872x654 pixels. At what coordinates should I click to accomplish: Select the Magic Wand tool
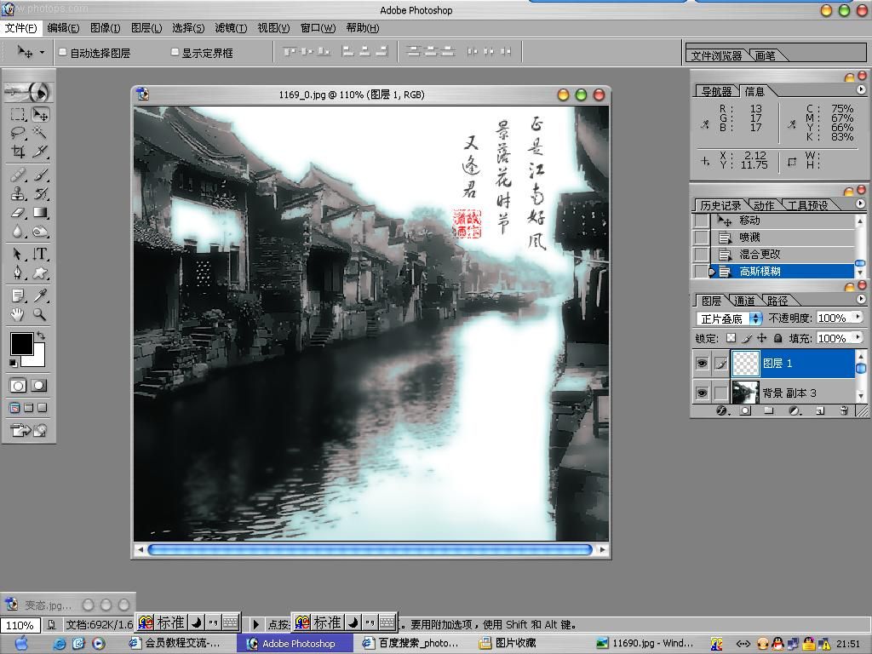tap(41, 133)
